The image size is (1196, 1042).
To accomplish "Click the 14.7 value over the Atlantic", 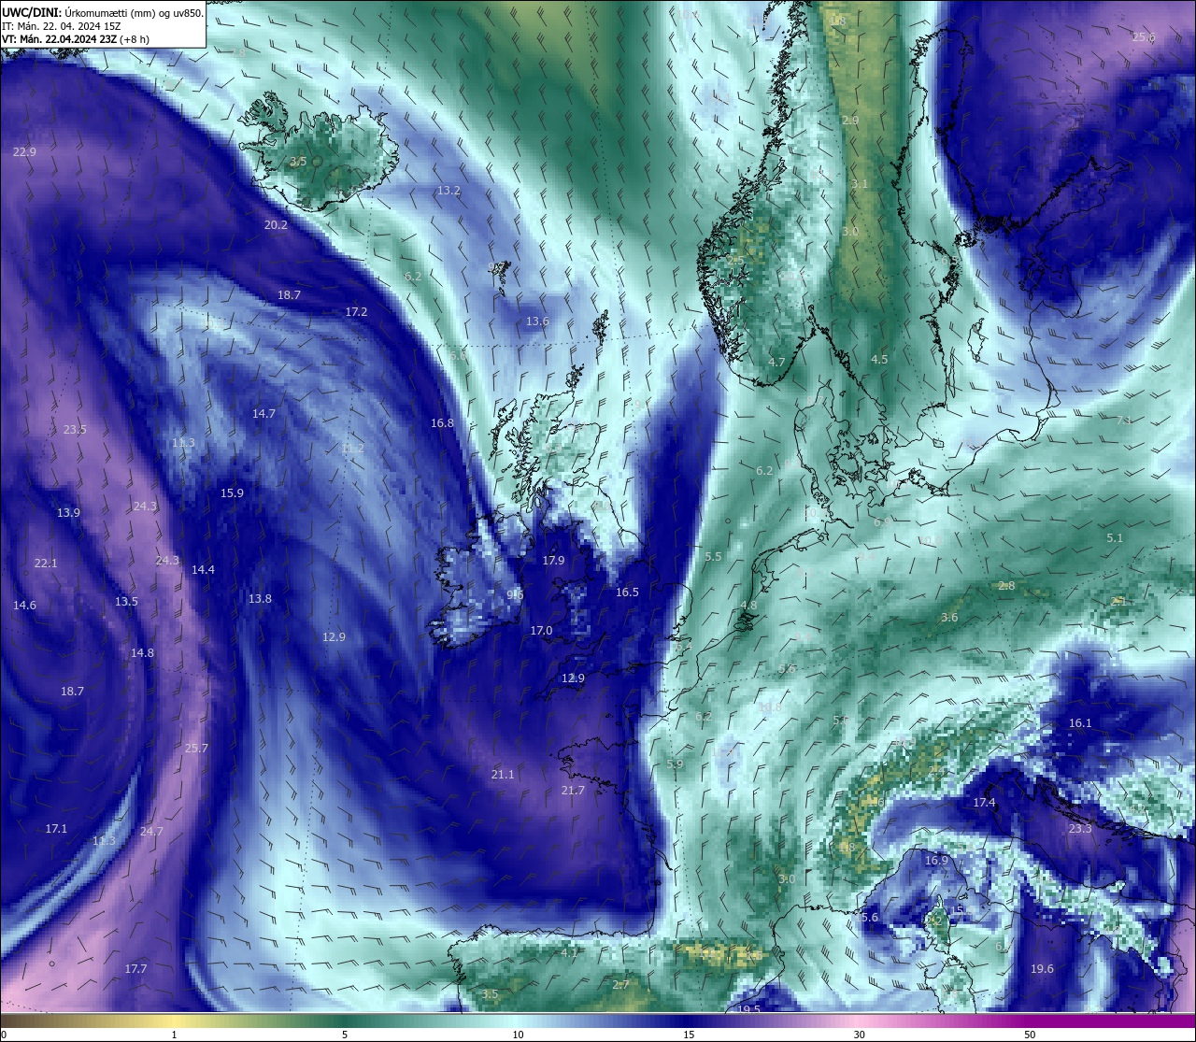I will (x=263, y=414).
